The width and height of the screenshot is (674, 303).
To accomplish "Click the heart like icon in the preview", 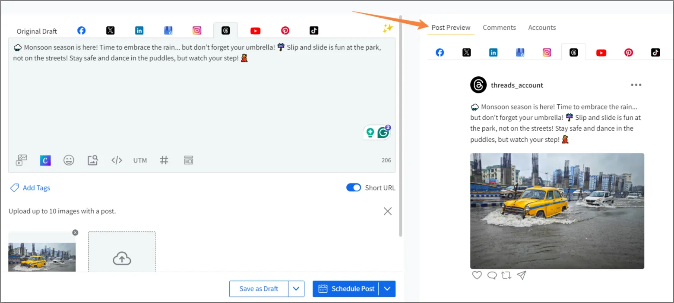I will pyautogui.click(x=477, y=275).
